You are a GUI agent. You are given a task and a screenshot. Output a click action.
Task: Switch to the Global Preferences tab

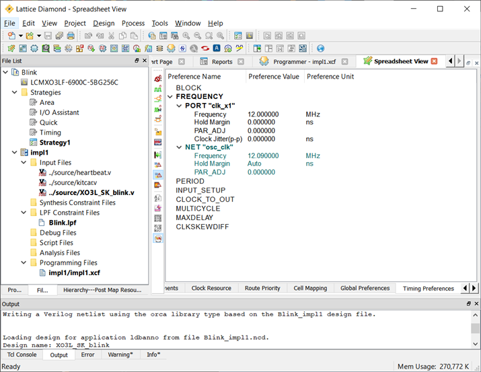pos(365,288)
